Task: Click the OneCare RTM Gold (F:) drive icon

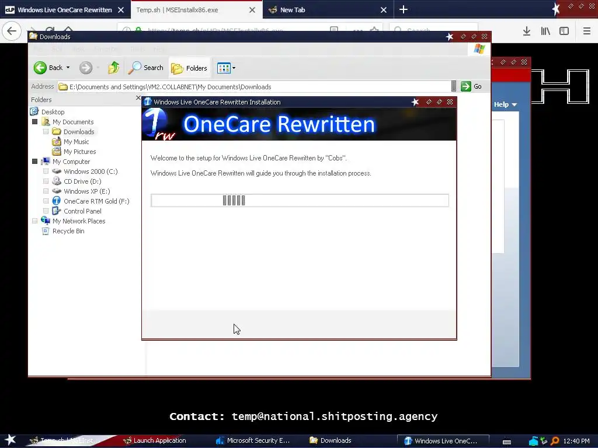Action: tap(57, 201)
